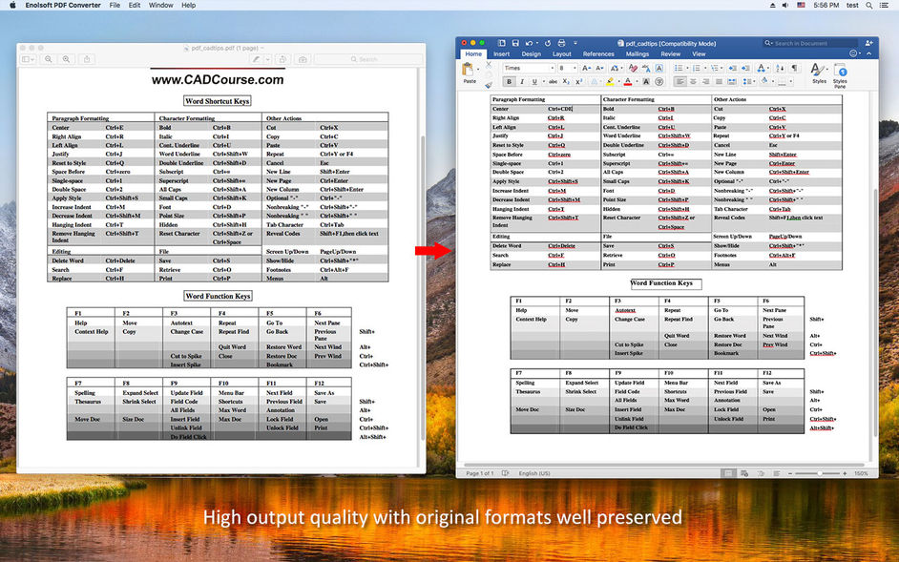The width and height of the screenshot is (899, 562).
Task: Select the Bold formatting icon
Action: click(x=508, y=81)
